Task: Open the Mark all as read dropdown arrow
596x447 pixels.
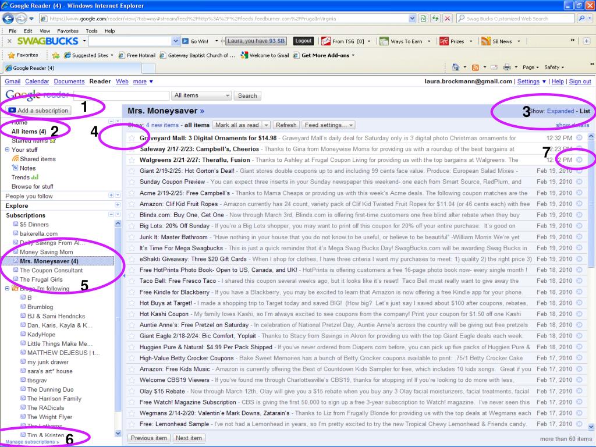Action: (x=266, y=125)
